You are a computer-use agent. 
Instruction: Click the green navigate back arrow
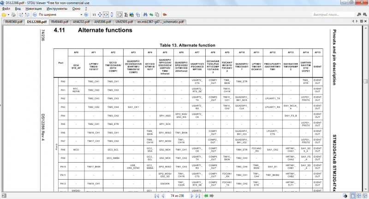(x=206, y=196)
